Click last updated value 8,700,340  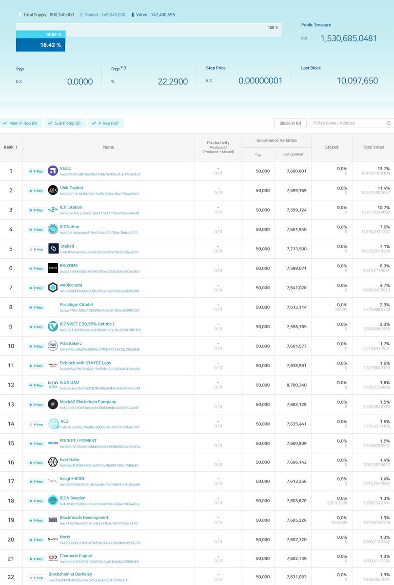296,385
